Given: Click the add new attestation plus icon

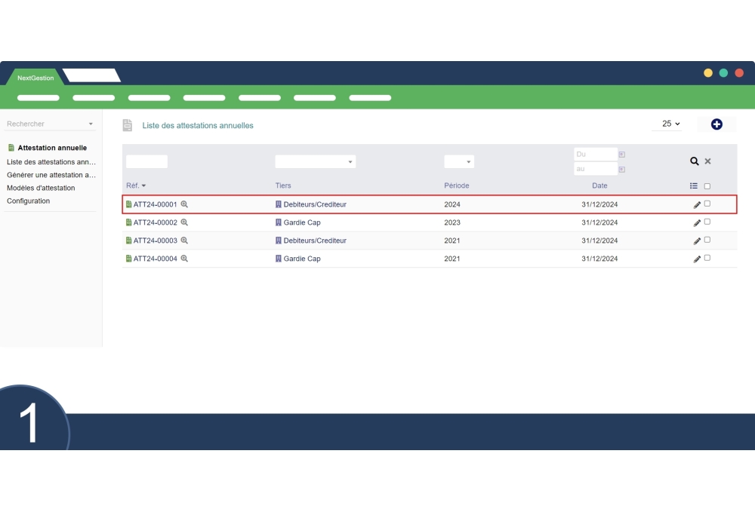Looking at the screenshot, I should click(x=716, y=124).
